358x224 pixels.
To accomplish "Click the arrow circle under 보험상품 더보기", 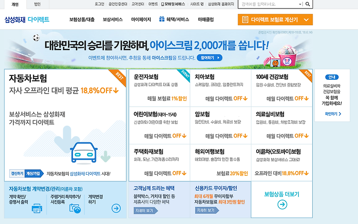I will click(x=282, y=204).
